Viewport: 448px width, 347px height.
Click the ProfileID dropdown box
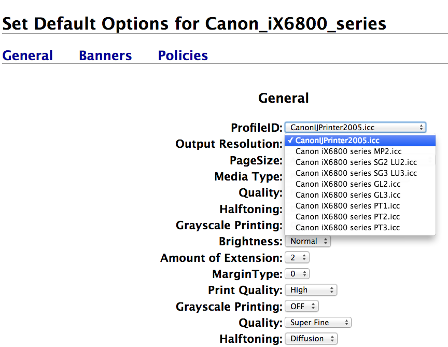355,127
